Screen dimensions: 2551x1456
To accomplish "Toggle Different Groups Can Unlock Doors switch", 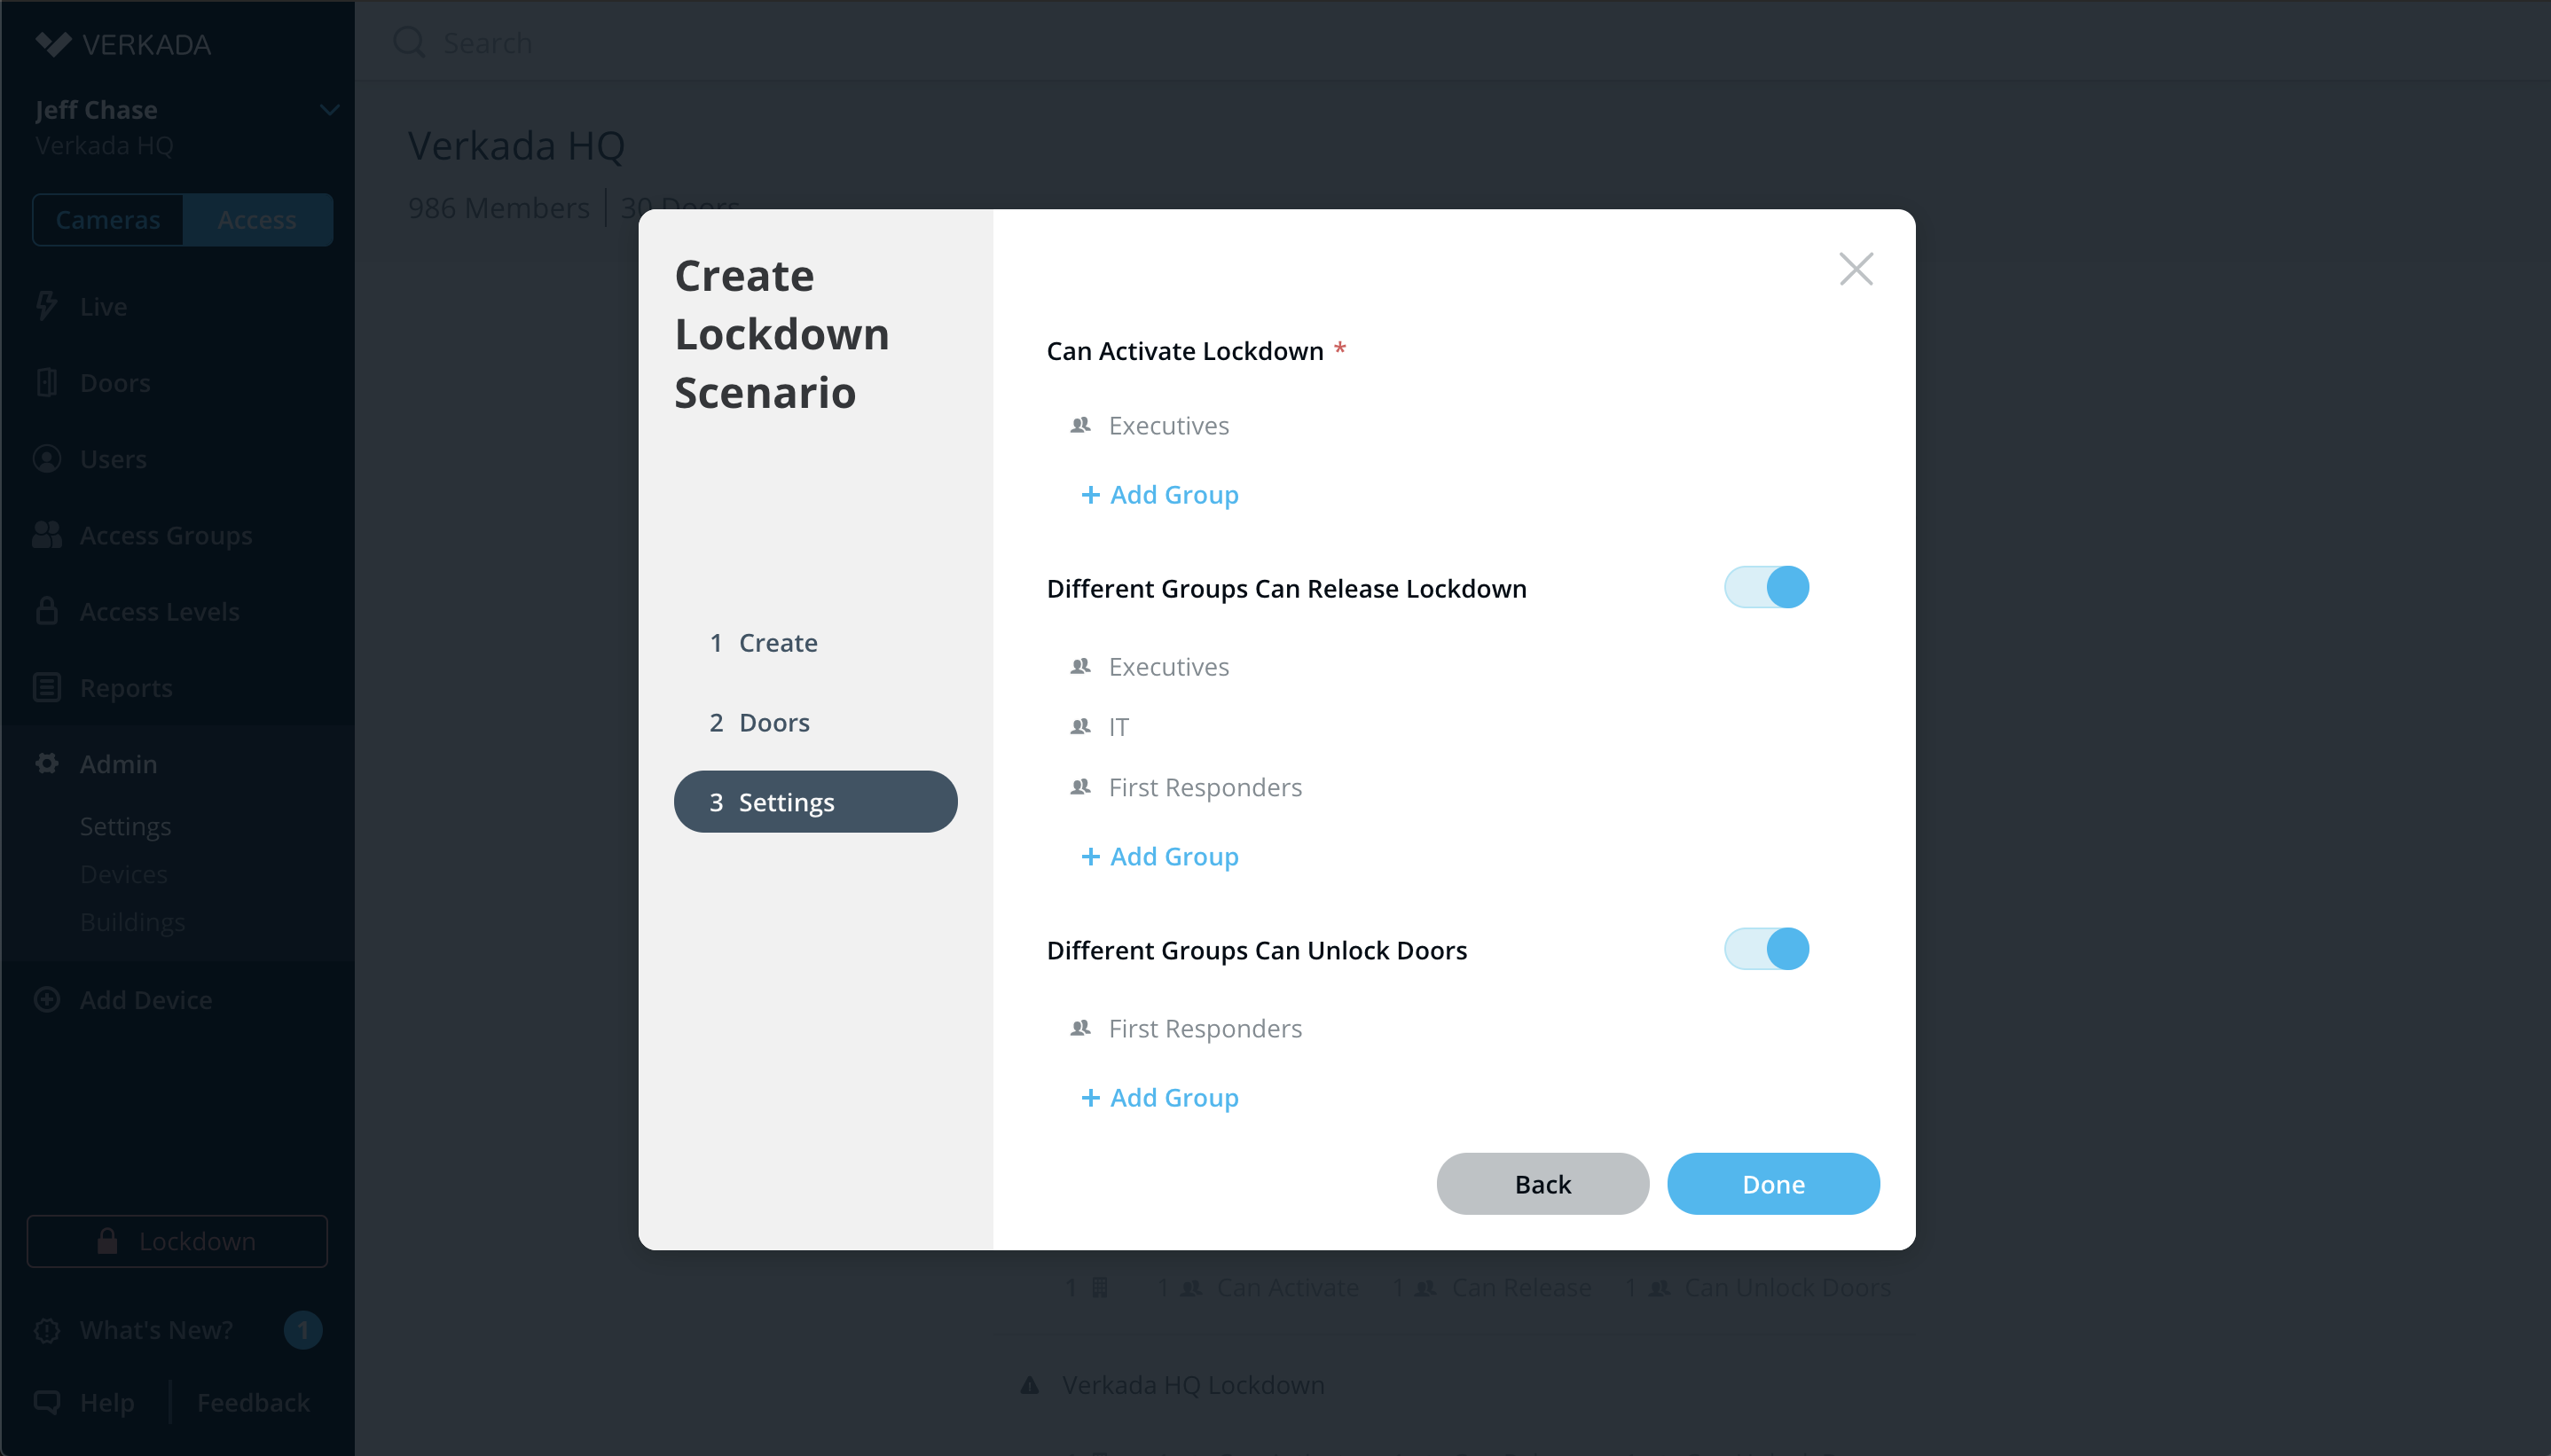I will pos(1766,948).
